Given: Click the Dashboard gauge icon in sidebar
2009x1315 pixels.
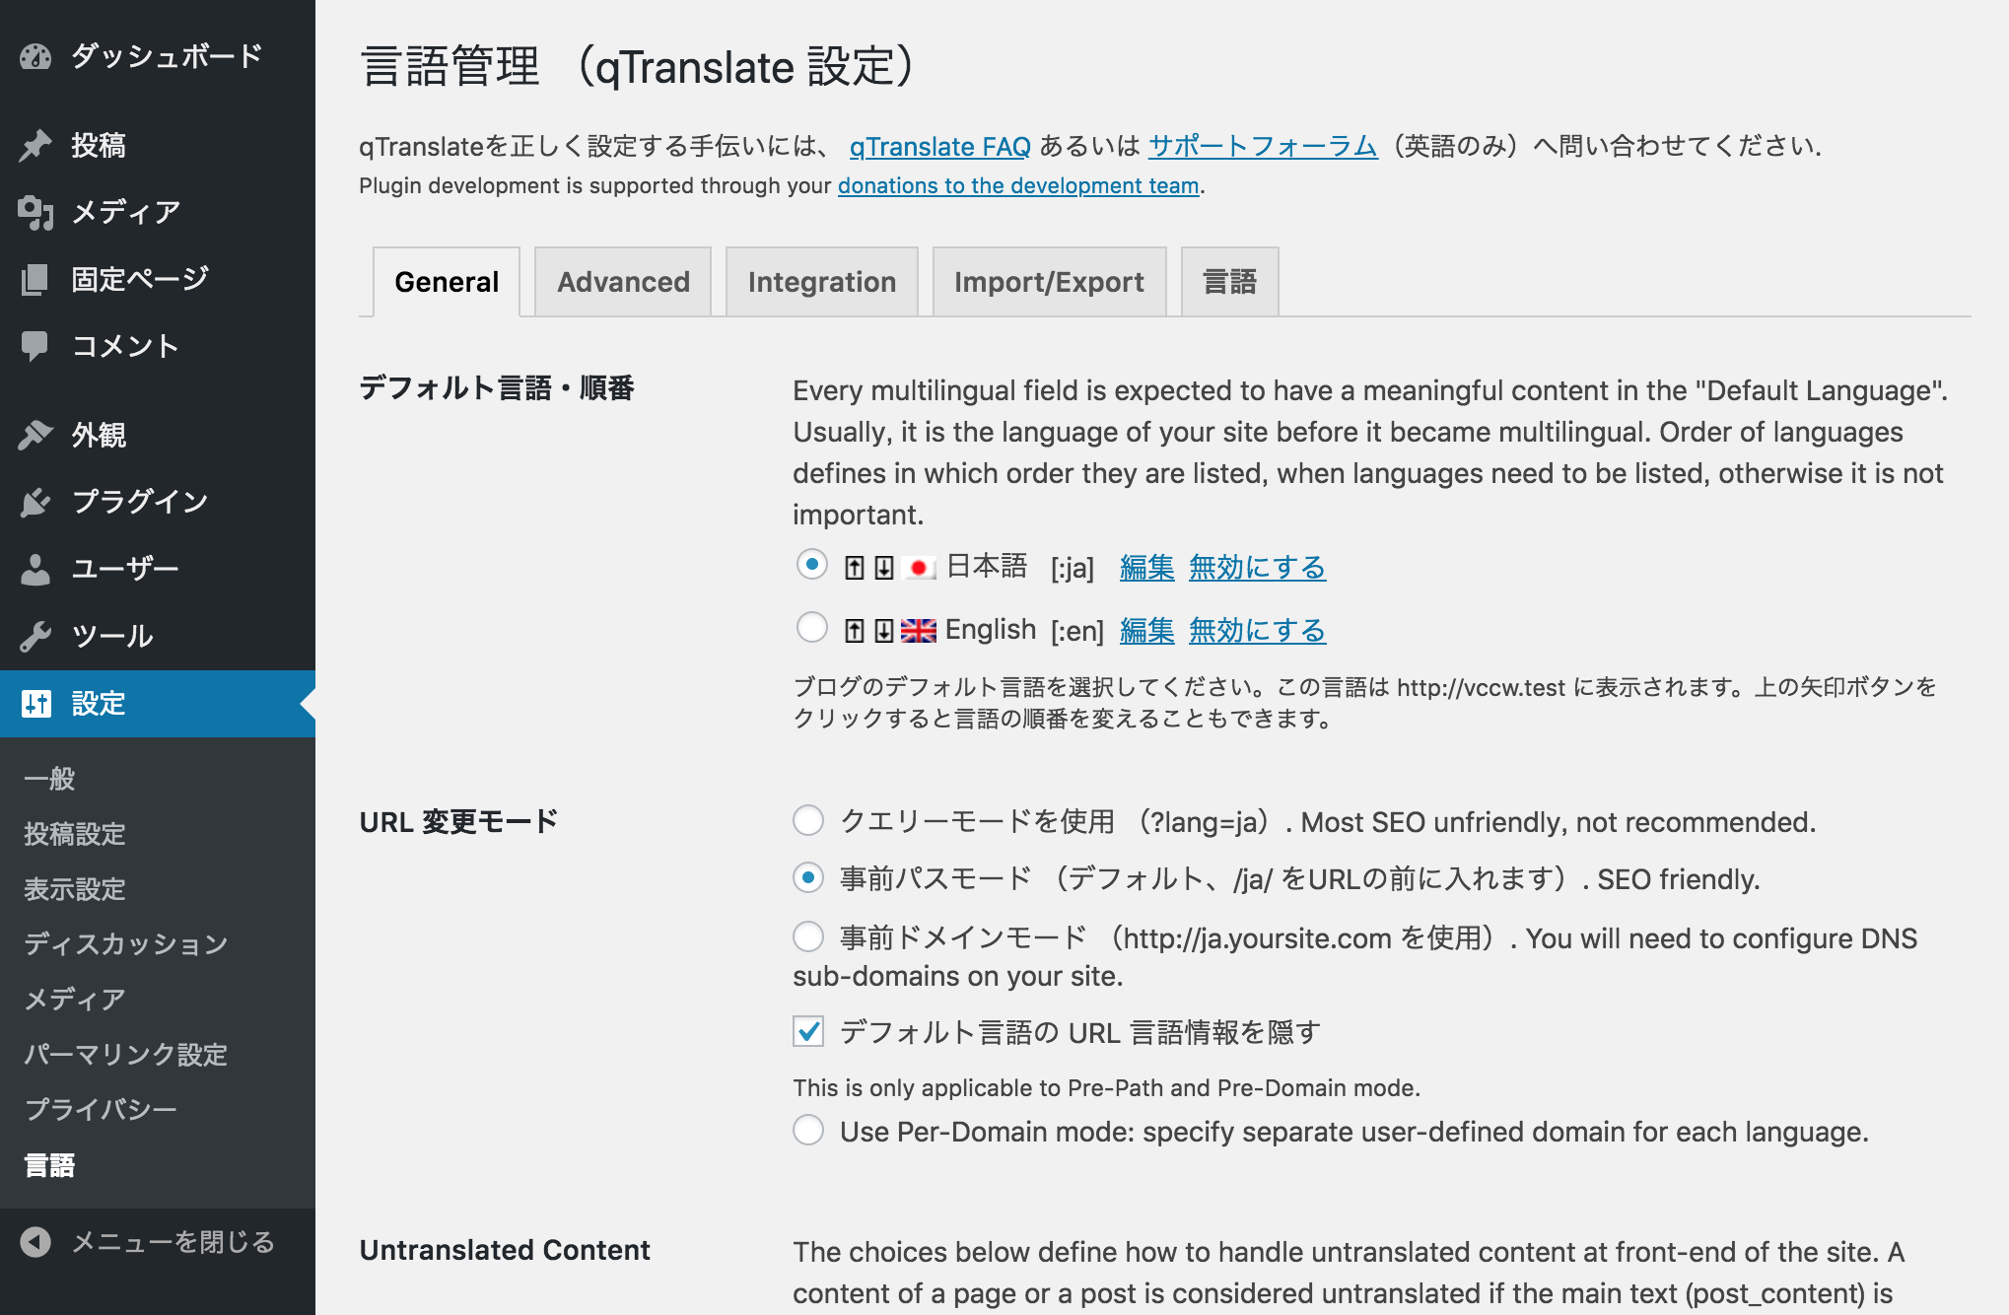Looking at the screenshot, I should click(x=35, y=56).
